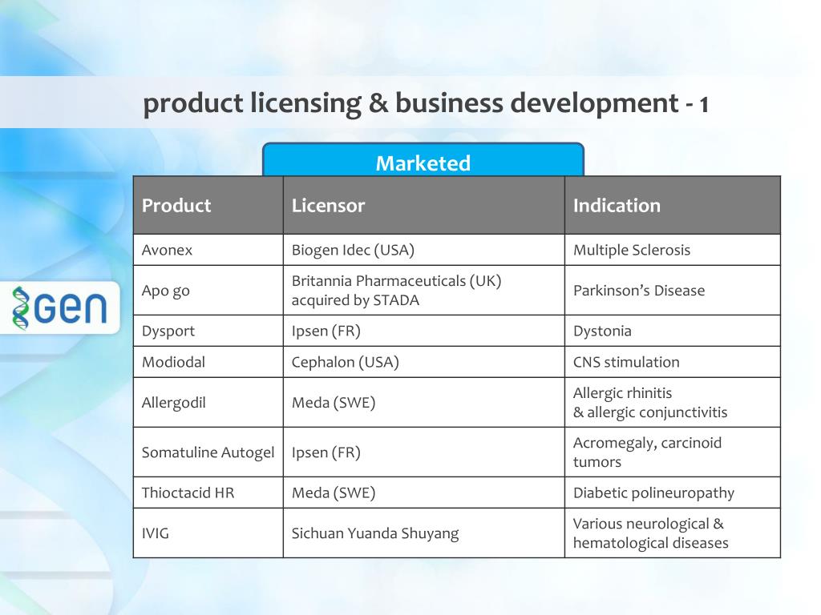Click the 'Indication' column header
This screenshot has height=615, width=821.
[673, 205]
